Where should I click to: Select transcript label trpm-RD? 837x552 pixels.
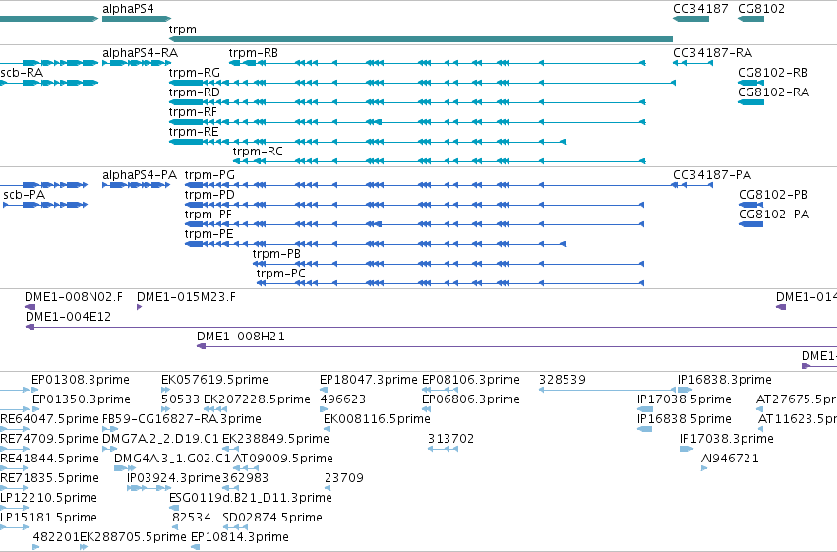click(x=195, y=92)
